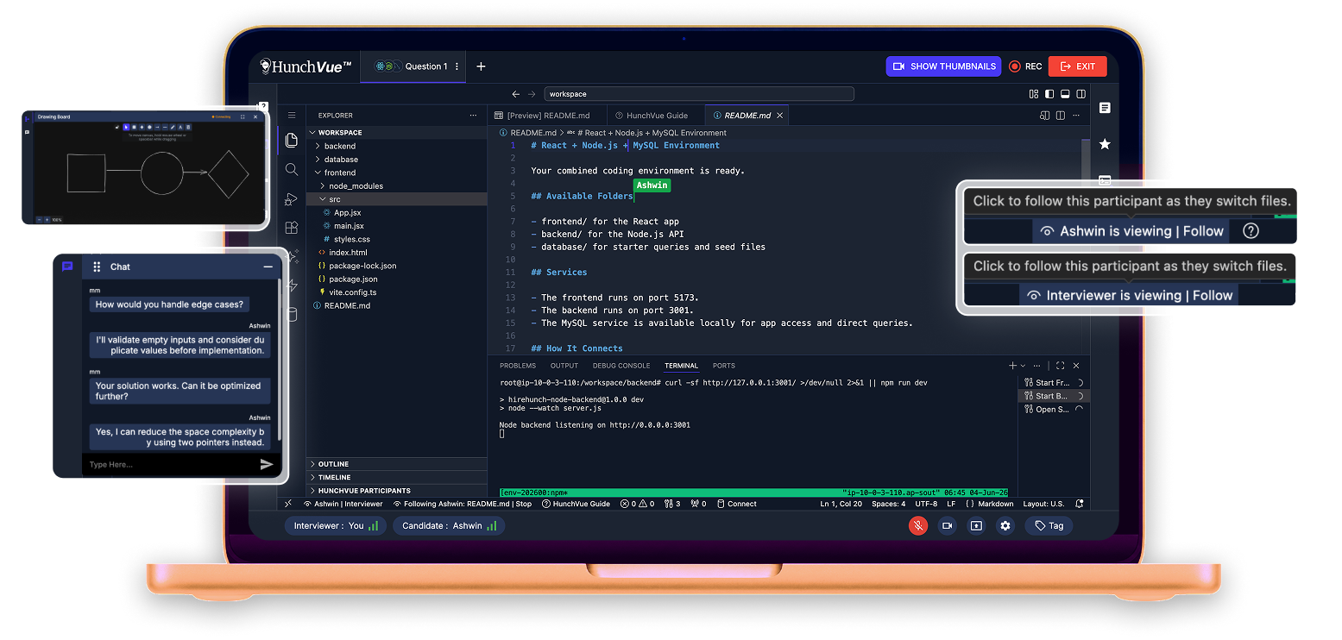Toggle the camera button in bottom bar
Screen dimensions: 1342x640
(x=947, y=525)
